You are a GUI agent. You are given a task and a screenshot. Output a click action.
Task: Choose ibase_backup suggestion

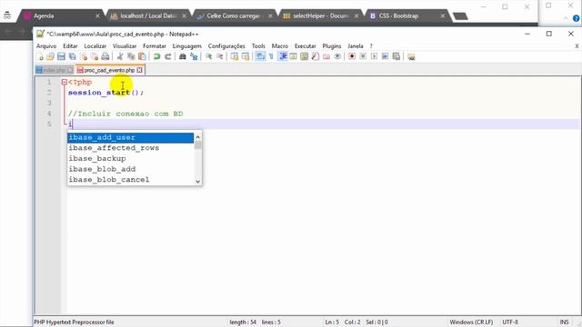(x=130, y=158)
